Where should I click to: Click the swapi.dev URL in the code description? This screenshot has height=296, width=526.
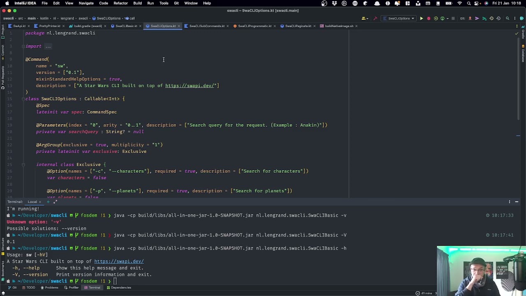coord(189,86)
